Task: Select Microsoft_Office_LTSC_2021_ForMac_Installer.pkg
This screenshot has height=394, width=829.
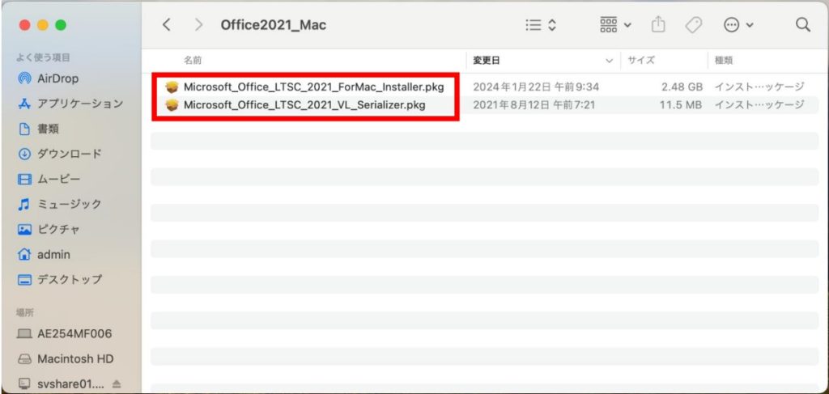Action: click(314, 87)
